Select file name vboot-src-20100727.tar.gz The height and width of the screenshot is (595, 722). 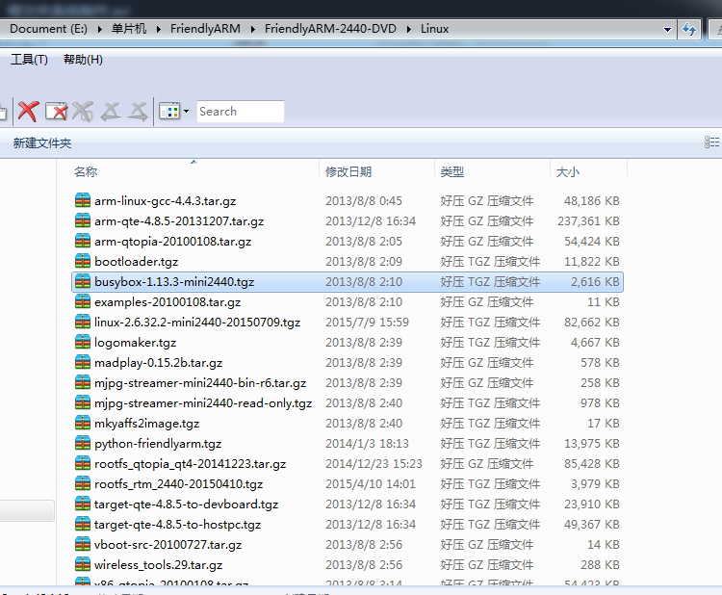click(168, 545)
